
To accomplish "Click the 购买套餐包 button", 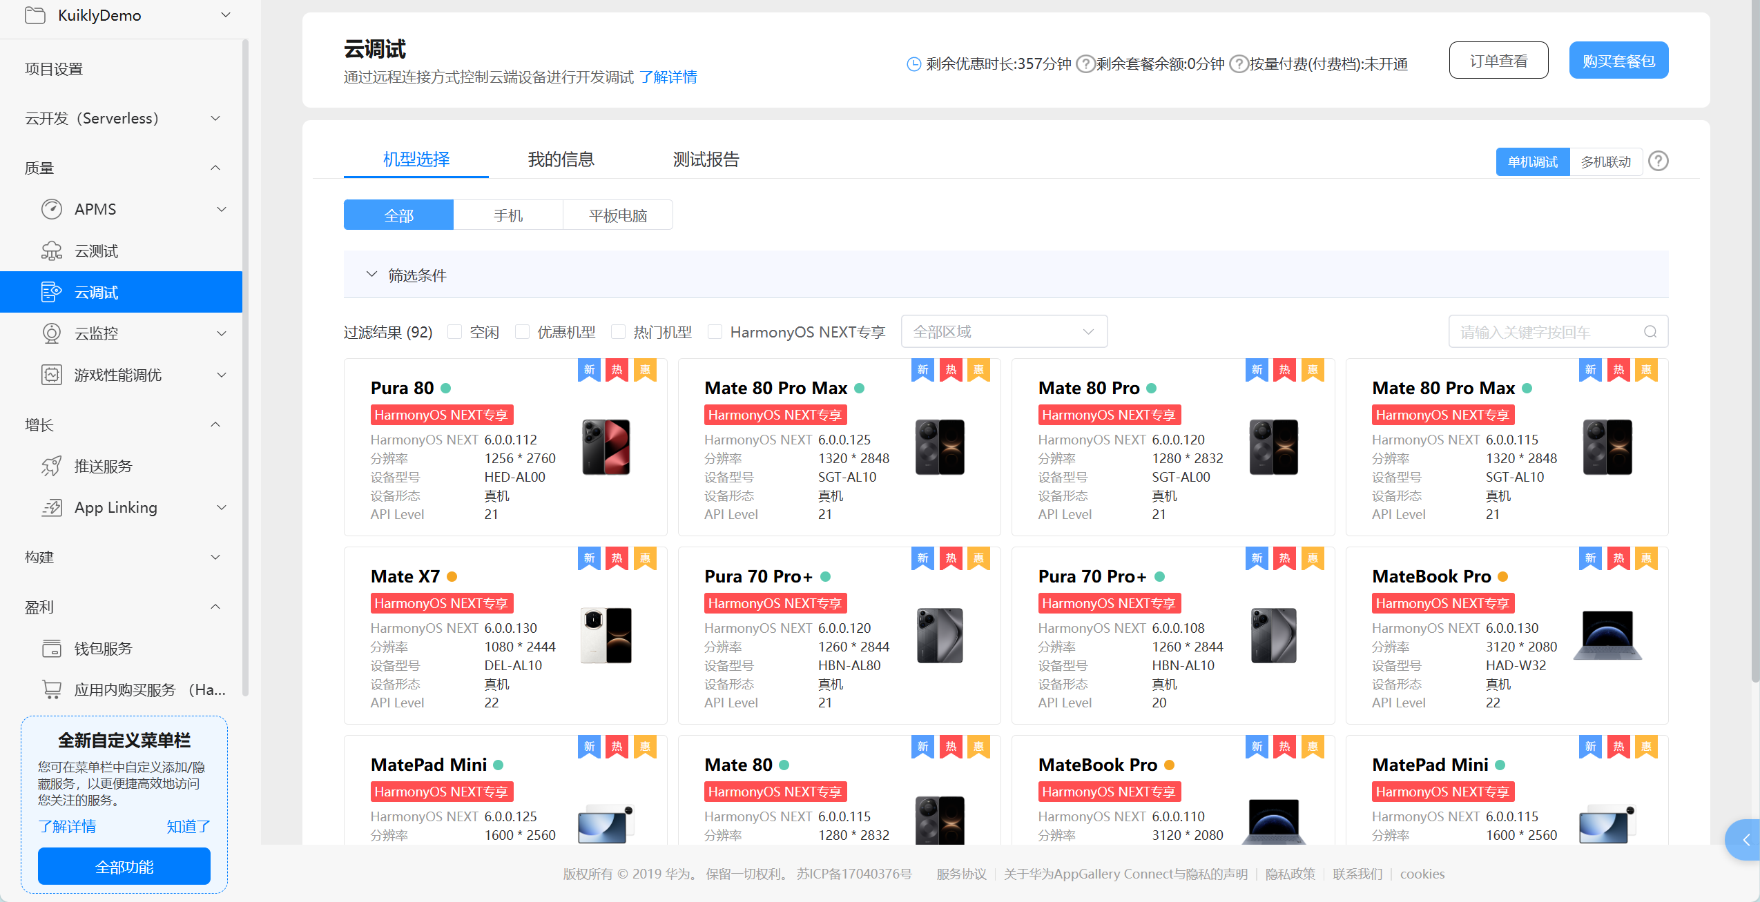I will tap(1618, 60).
